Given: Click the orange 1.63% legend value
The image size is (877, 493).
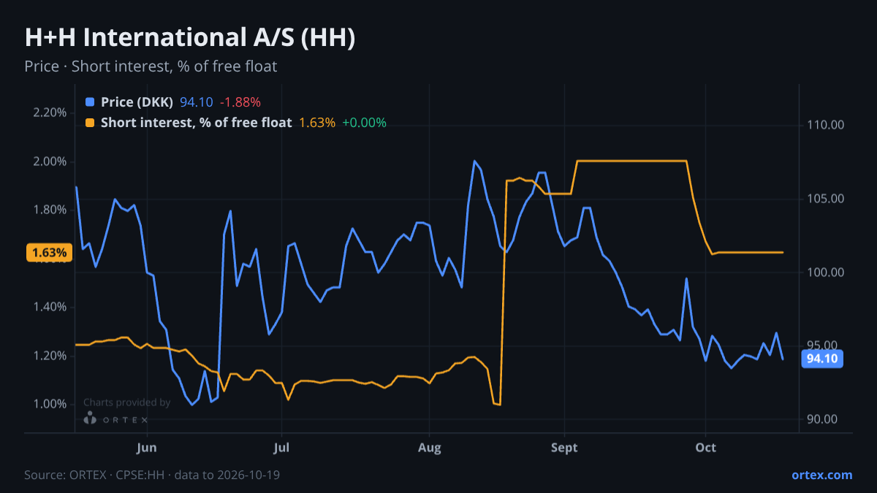Looking at the screenshot, I should coord(317,123).
